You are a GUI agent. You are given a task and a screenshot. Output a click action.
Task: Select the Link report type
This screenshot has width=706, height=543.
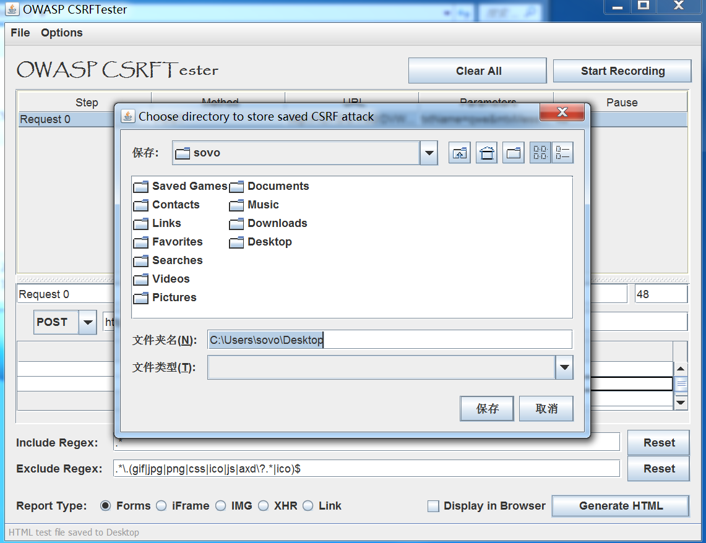(x=308, y=506)
